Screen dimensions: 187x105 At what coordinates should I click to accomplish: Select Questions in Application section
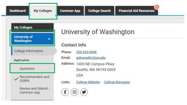tap(27, 69)
